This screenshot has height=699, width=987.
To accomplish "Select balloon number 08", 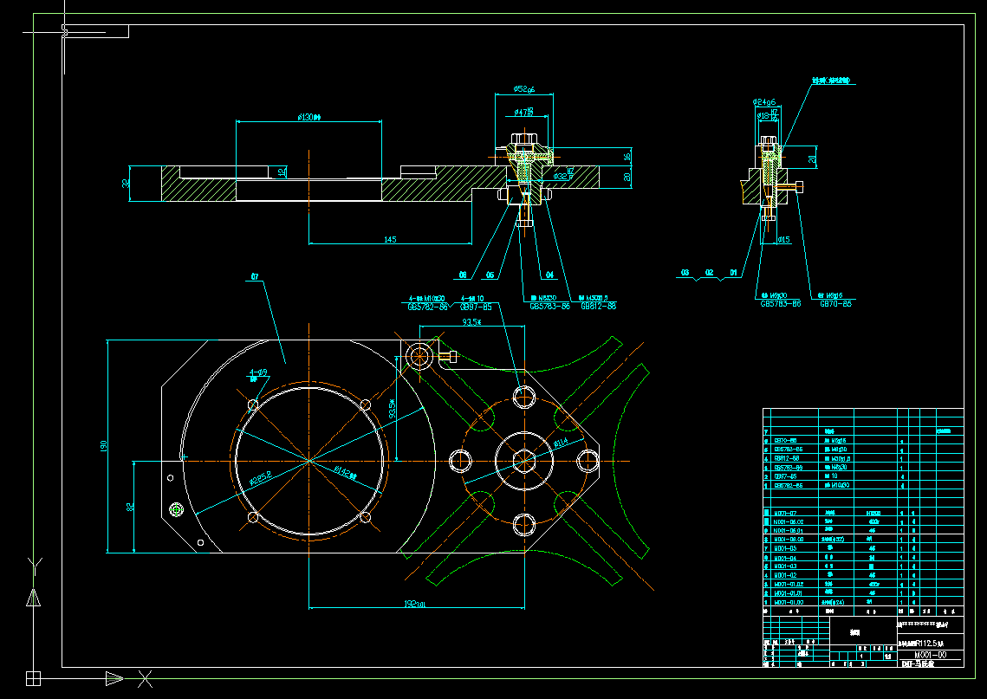I will [x=463, y=275].
